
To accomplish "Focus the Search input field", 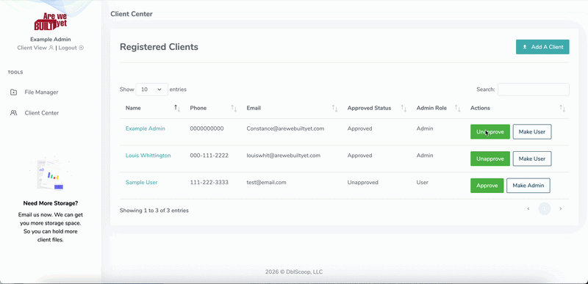I will 534,90.
